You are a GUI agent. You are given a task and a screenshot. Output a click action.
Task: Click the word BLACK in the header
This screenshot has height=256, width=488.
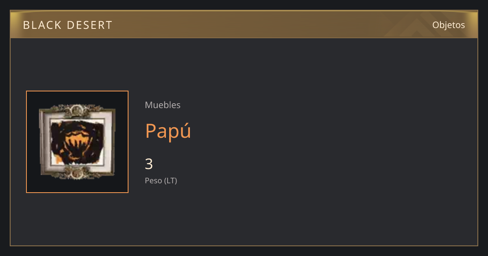tap(42, 25)
